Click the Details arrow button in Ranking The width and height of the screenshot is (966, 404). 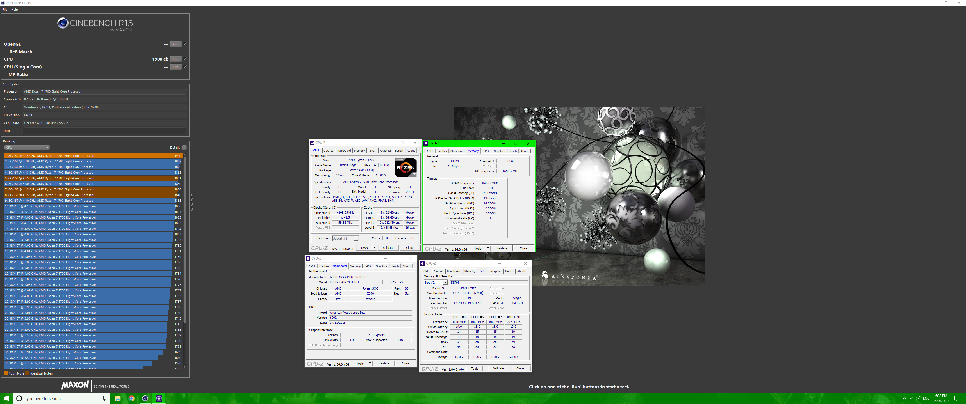184,148
